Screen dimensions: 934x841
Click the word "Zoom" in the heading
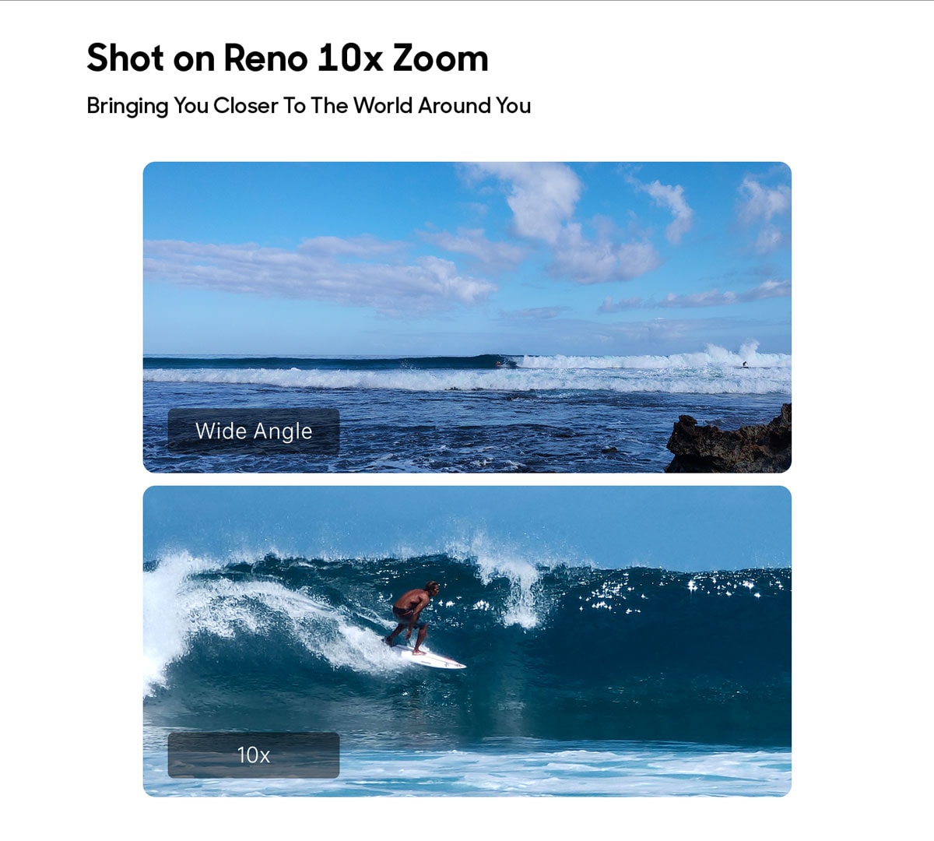pyautogui.click(x=441, y=58)
